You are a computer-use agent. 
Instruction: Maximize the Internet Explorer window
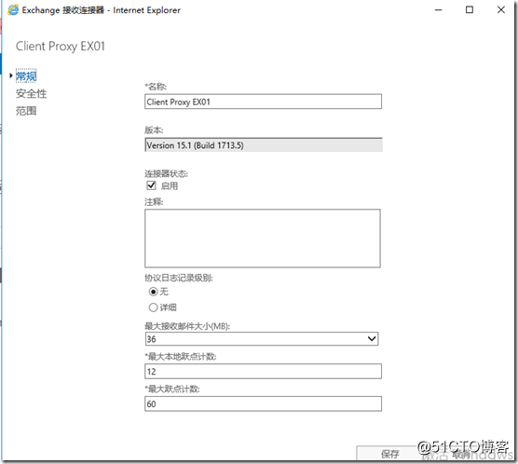click(x=470, y=10)
